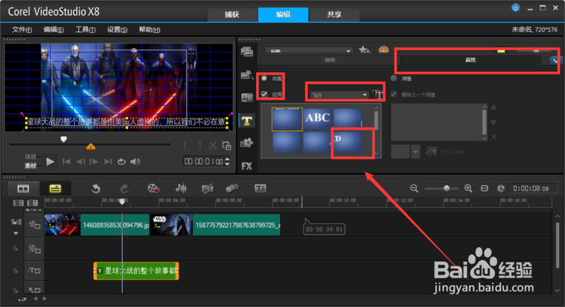565x307 pixels.
Task: Click the orange gauge icon near the gallery dropdown
Action: point(384,50)
